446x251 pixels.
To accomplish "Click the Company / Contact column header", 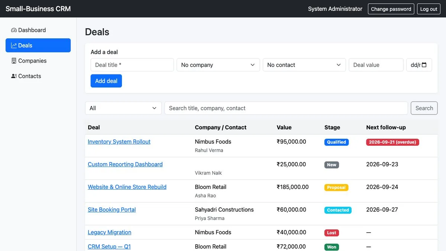I will [220, 127].
